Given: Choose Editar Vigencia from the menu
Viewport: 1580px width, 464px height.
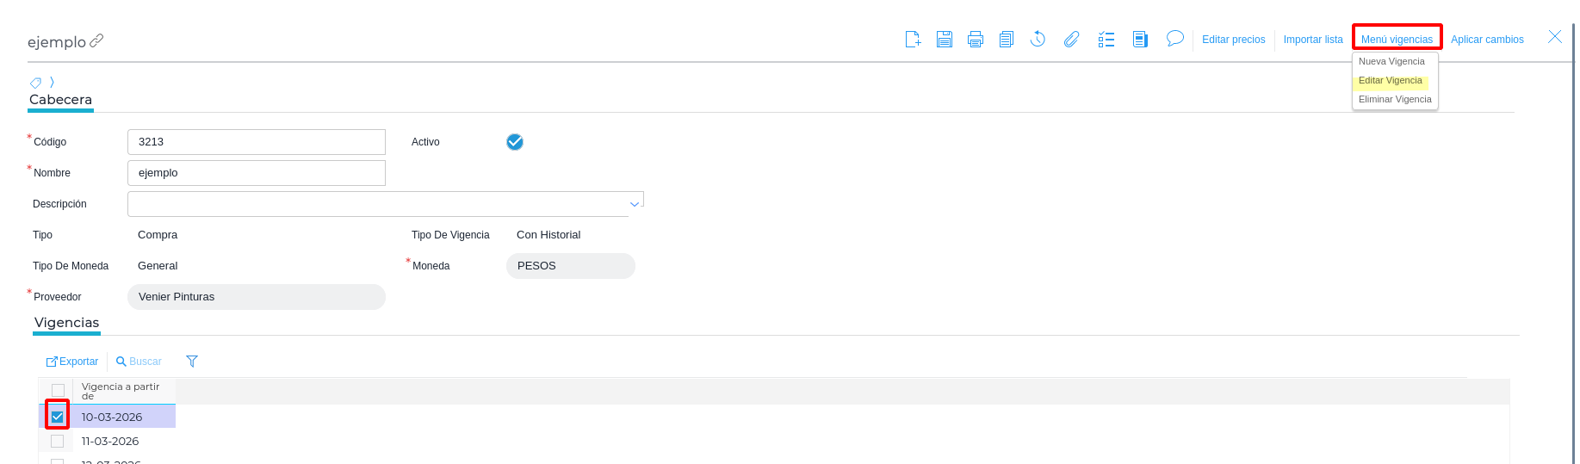Looking at the screenshot, I should 1391,81.
